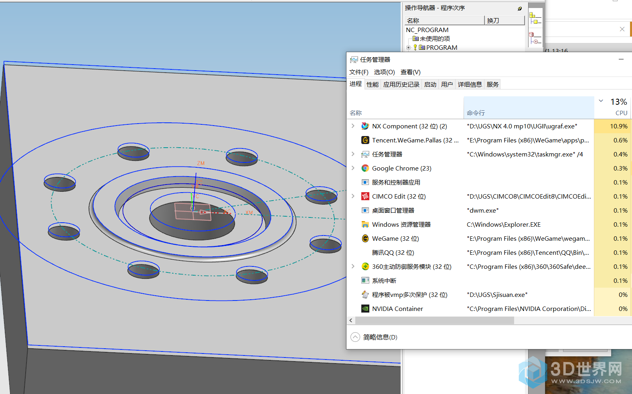
Task: Click the 桌面窗口管理器 process icon
Action: pyautogui.click(x=365, y=210)
